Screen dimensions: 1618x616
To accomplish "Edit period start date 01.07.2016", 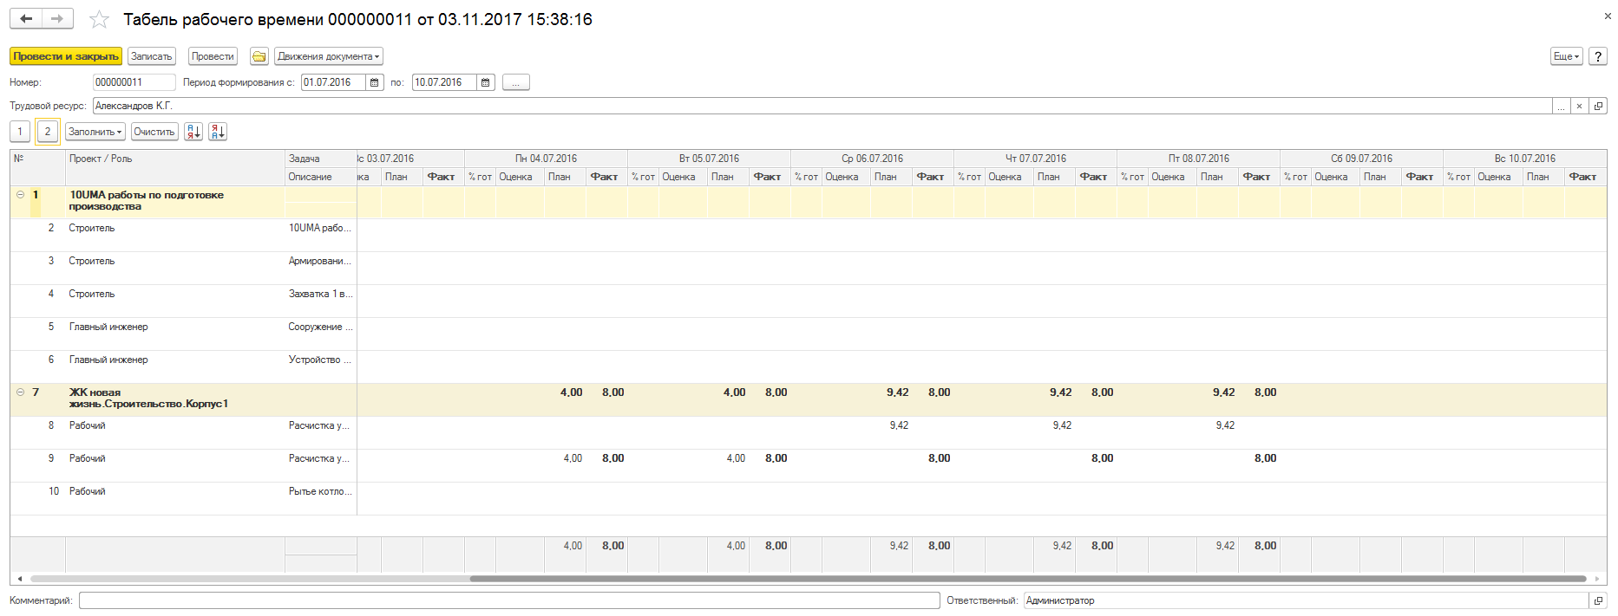I will (x=333, y=82).
